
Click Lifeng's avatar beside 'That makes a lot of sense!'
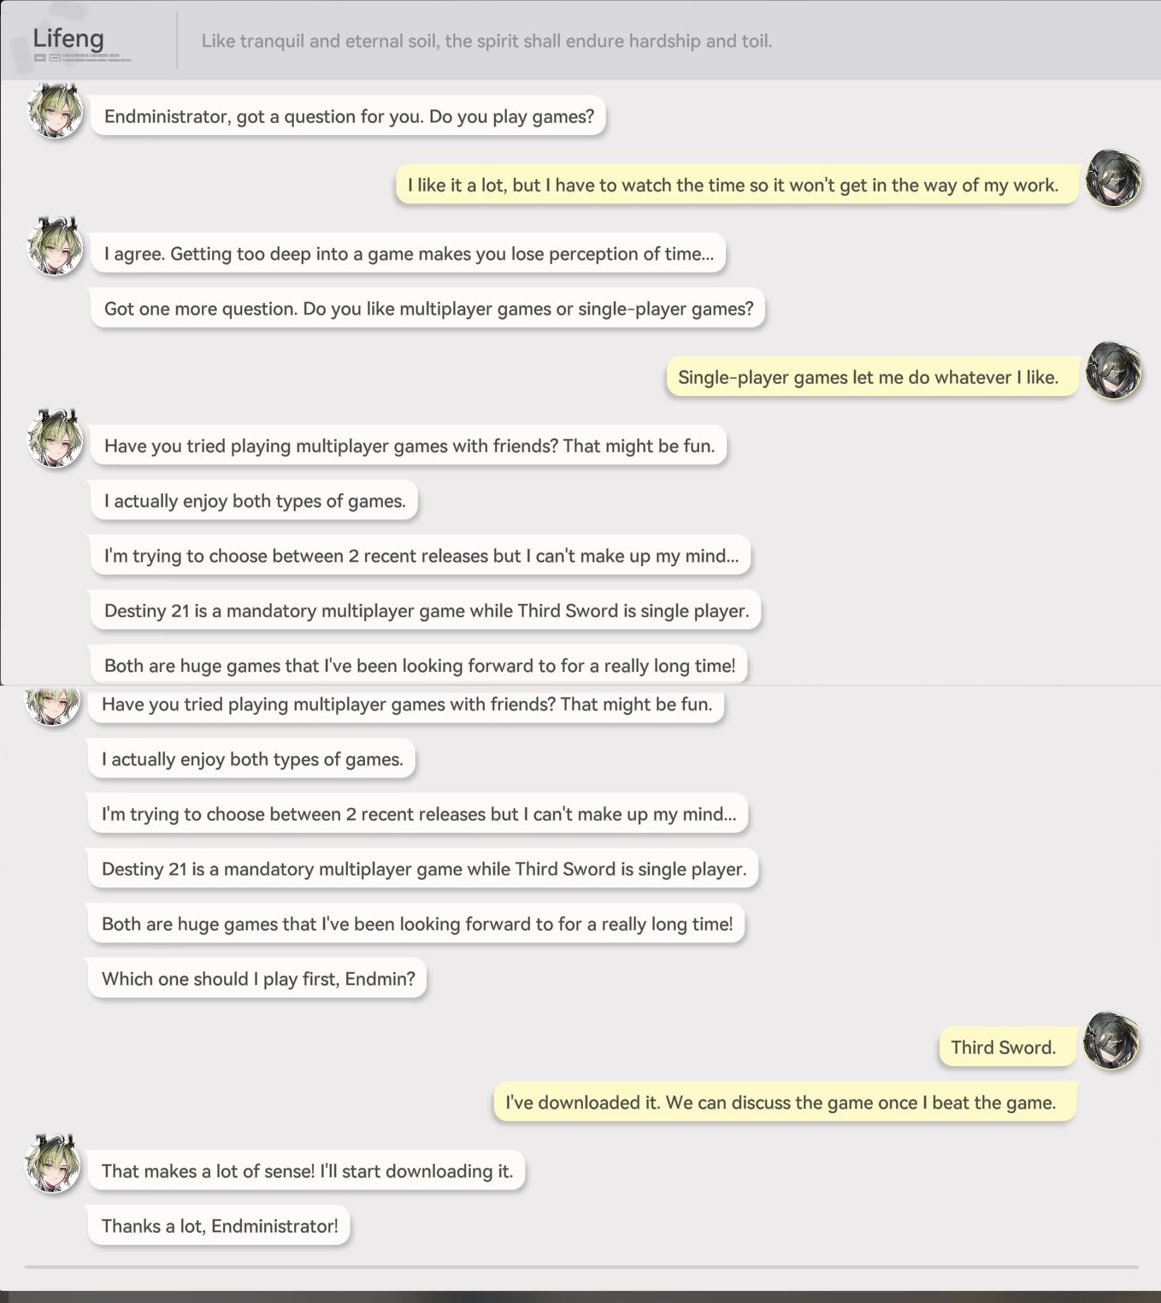[53, 1164]
